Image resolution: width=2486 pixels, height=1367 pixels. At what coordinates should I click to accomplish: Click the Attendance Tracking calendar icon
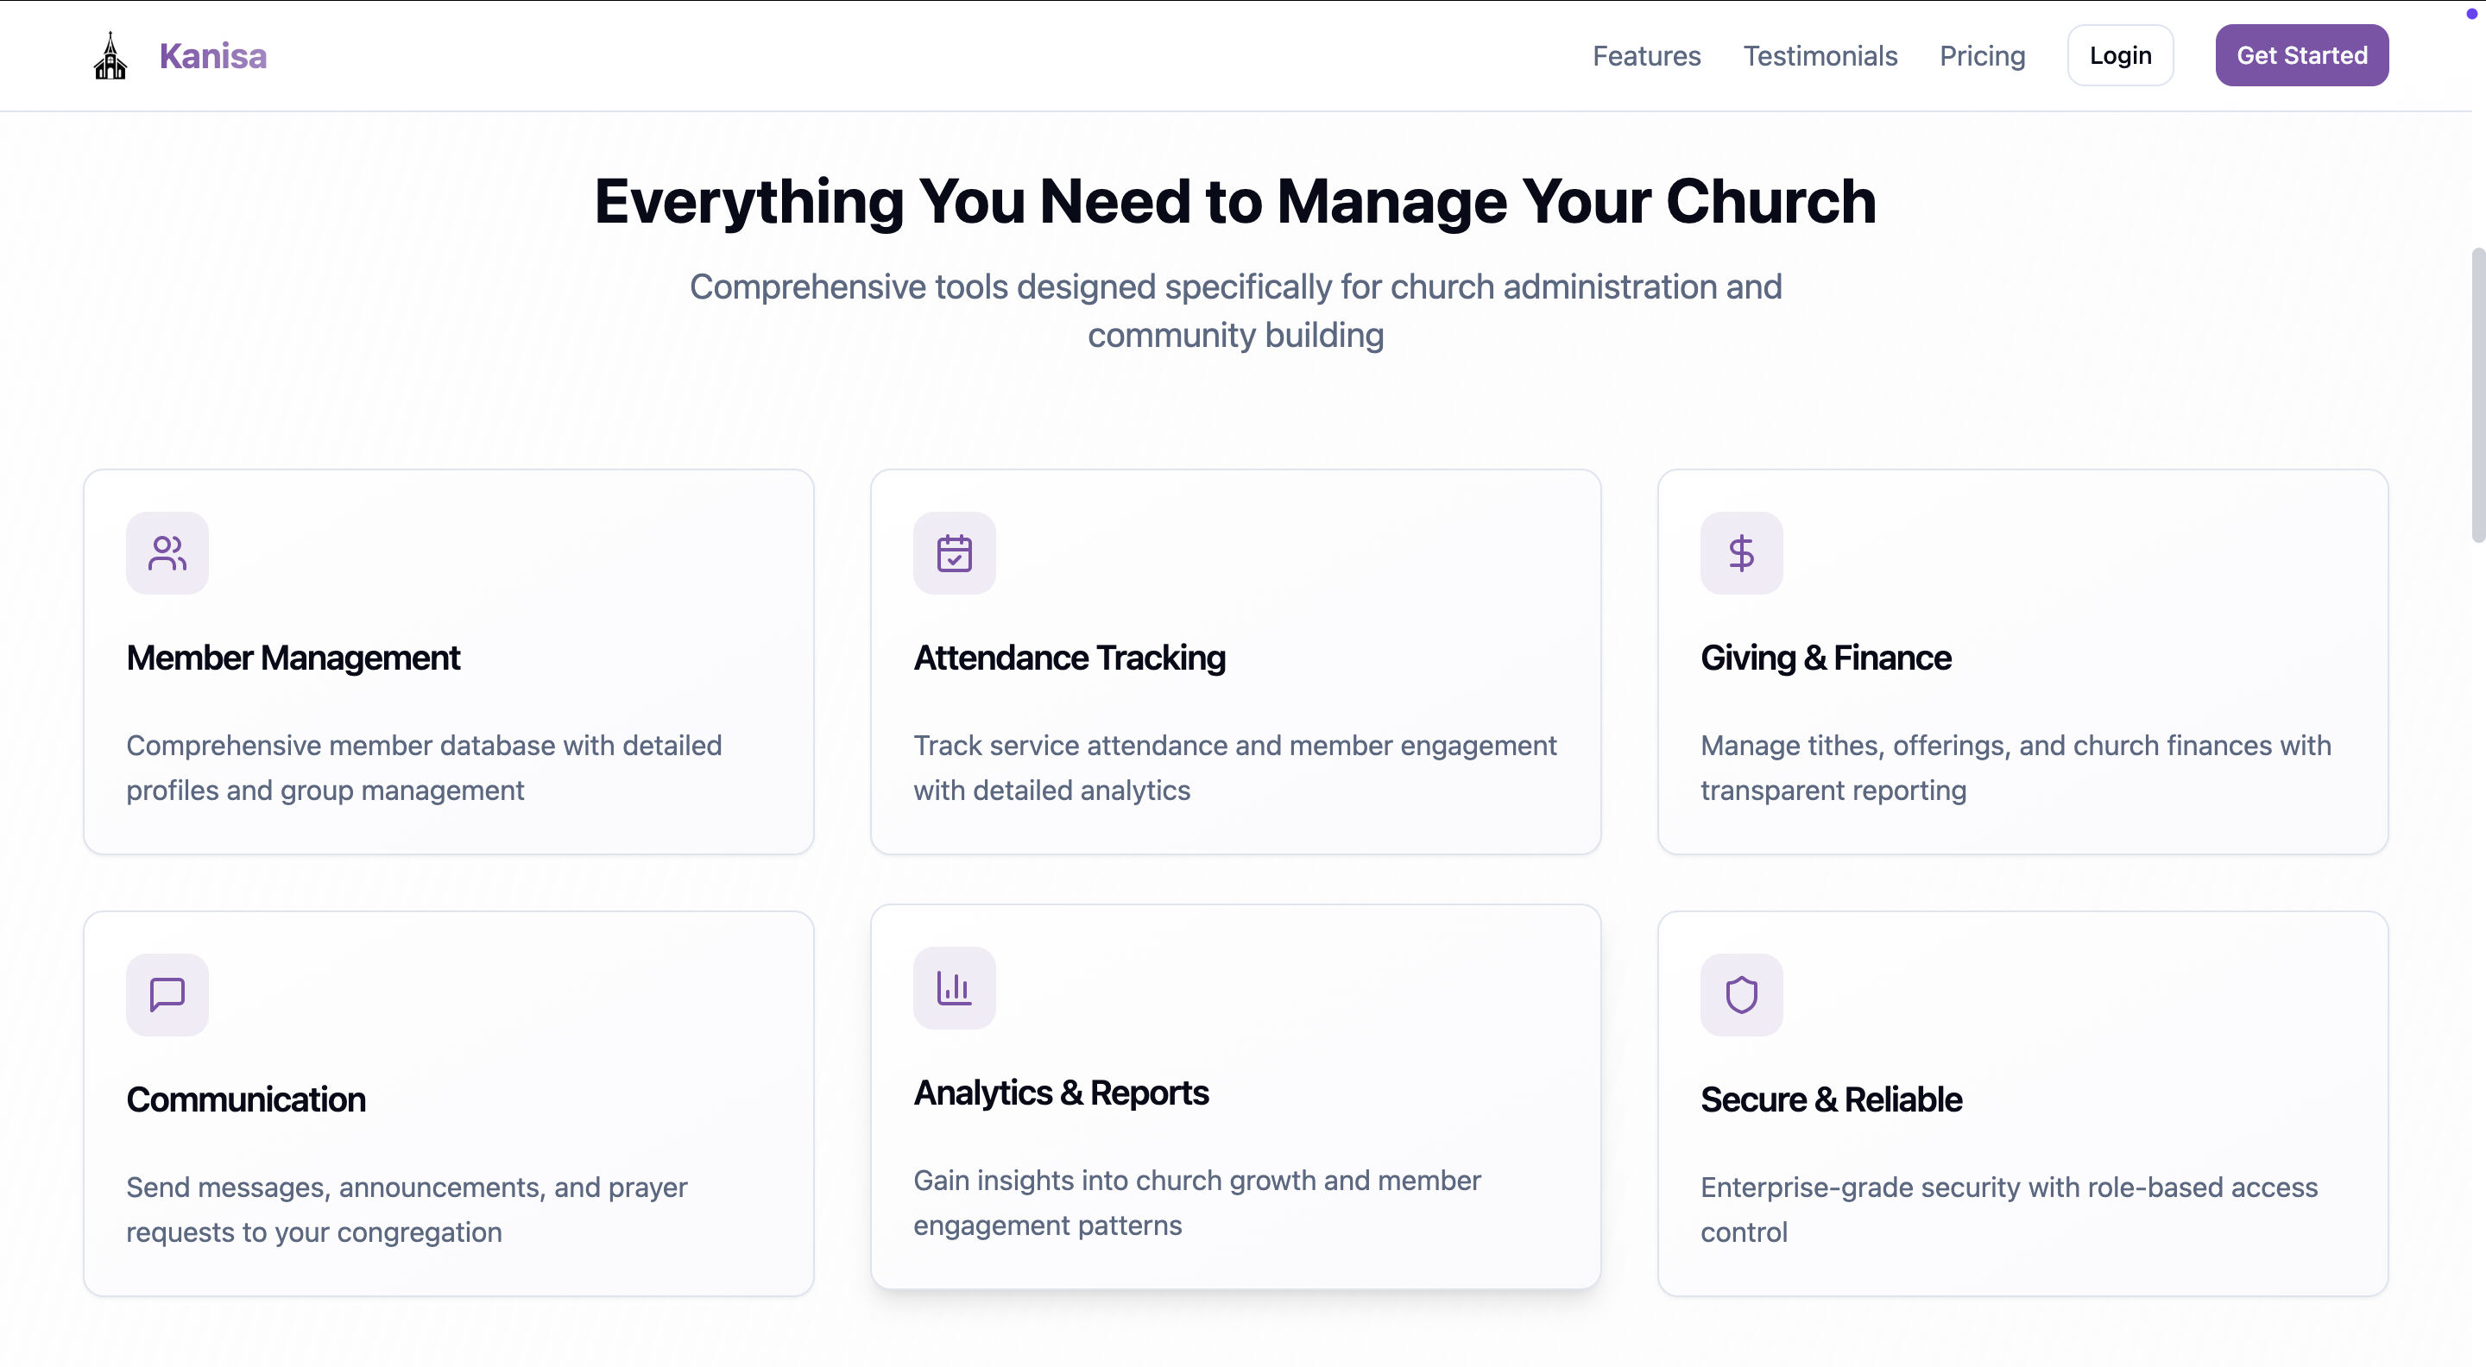[954, 553]
